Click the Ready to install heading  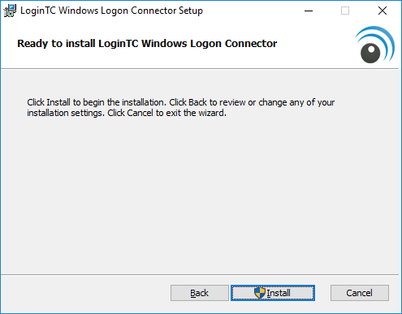pyautogui.click(x=147, y=44)
